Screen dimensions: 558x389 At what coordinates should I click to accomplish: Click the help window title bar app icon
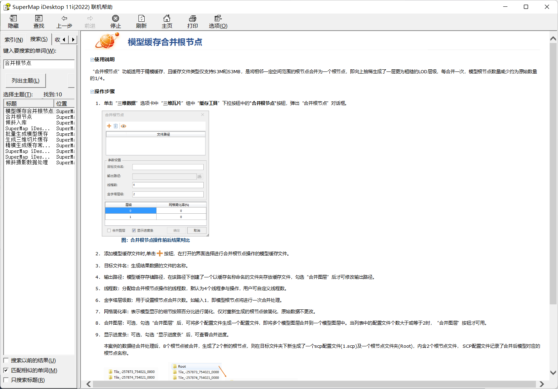click(x=7, y=7)
